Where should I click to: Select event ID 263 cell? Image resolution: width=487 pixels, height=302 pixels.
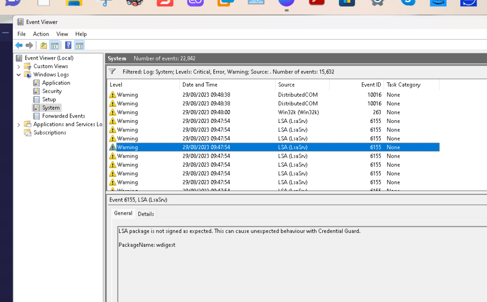(x=377, y=112)
